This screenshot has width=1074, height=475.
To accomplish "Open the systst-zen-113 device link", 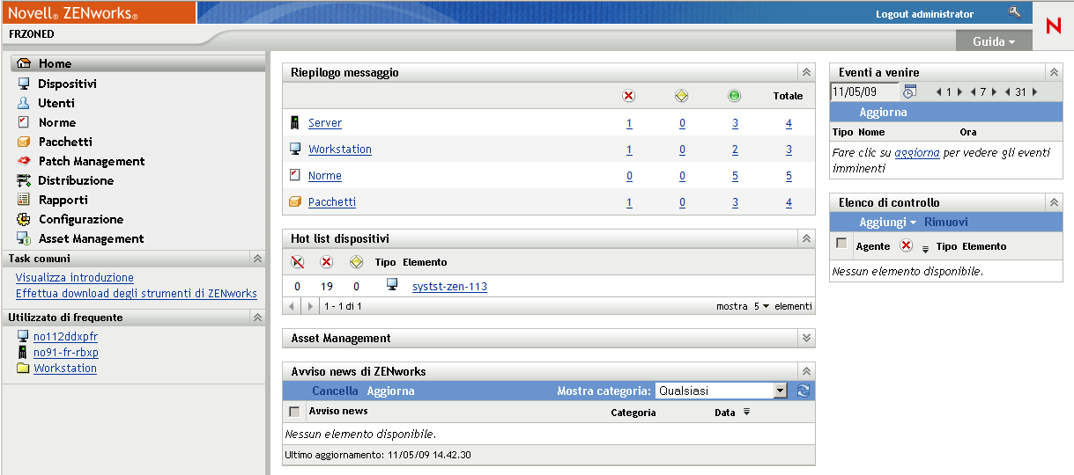I will pos(449,287).
